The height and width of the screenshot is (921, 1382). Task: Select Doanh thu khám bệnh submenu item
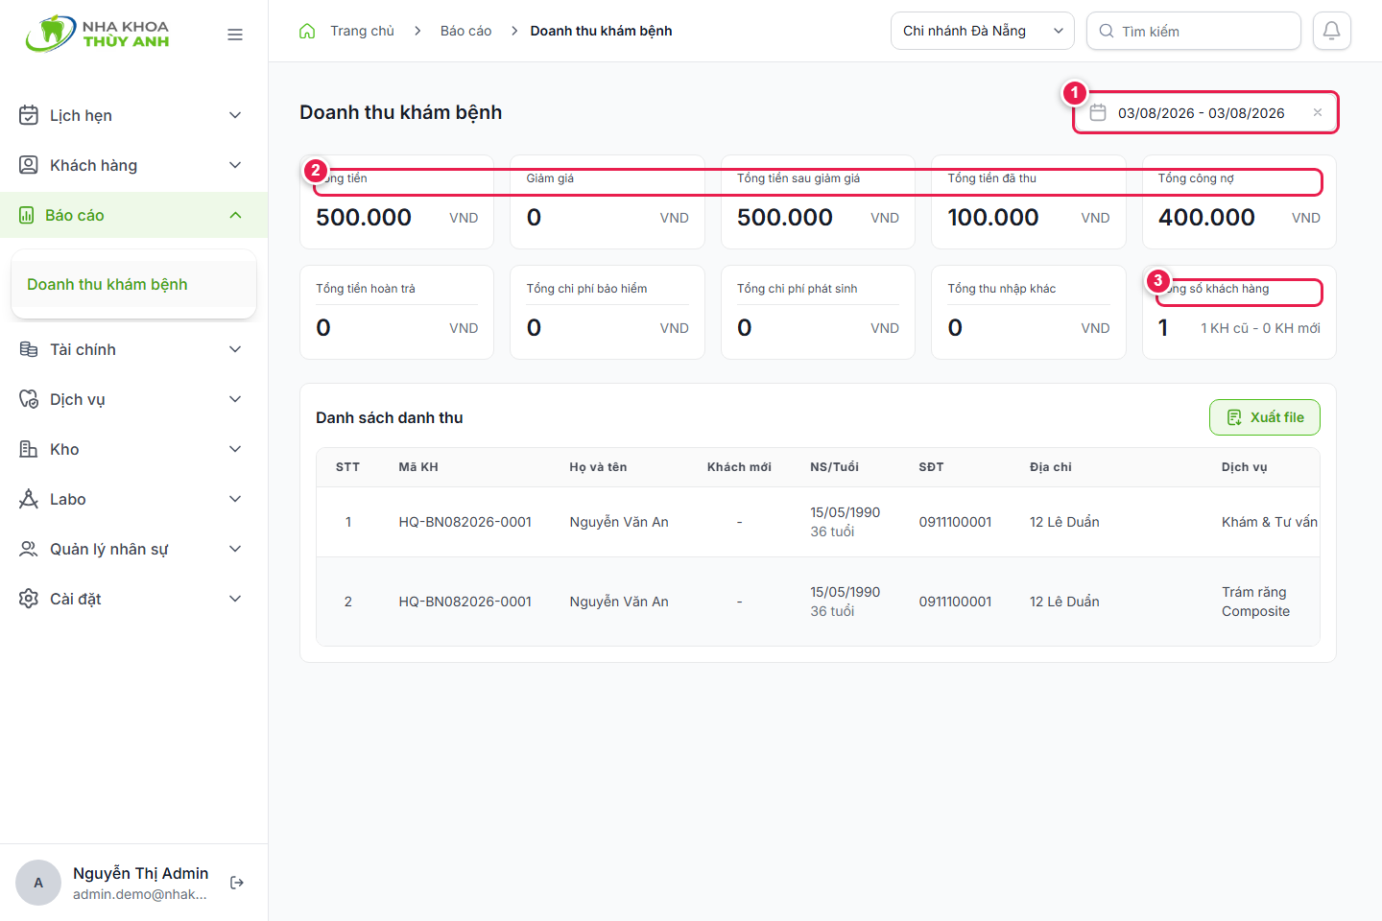[x=133, y=284]
